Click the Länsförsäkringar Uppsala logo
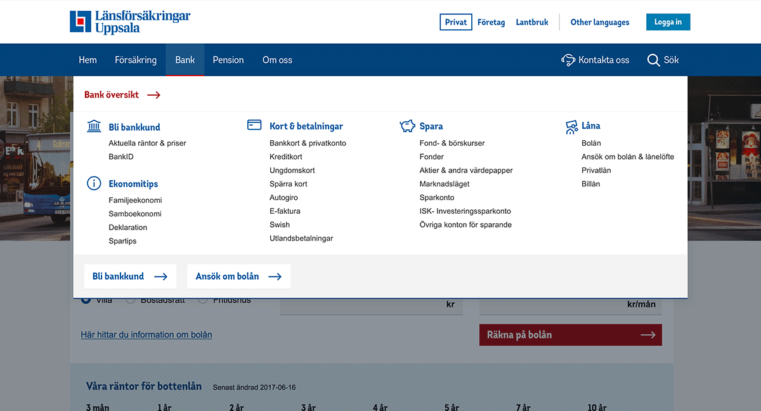Image resolution: width=761 pixels, height=411 pixels. click(x=130, y=21)
